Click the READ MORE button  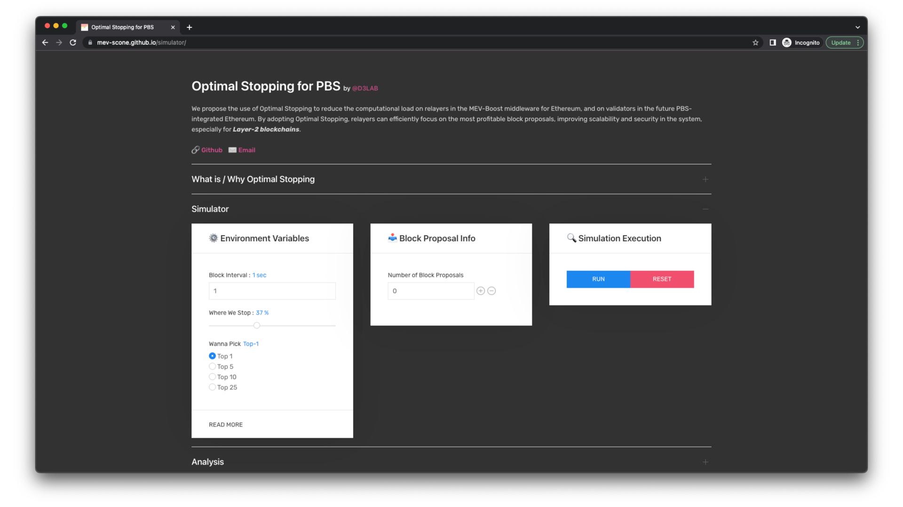click(225, 424)
